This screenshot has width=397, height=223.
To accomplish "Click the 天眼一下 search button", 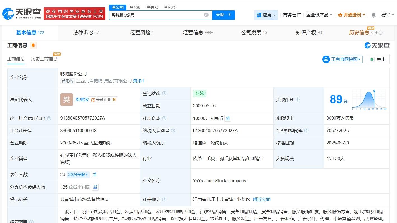I will (x=223, y=15).
